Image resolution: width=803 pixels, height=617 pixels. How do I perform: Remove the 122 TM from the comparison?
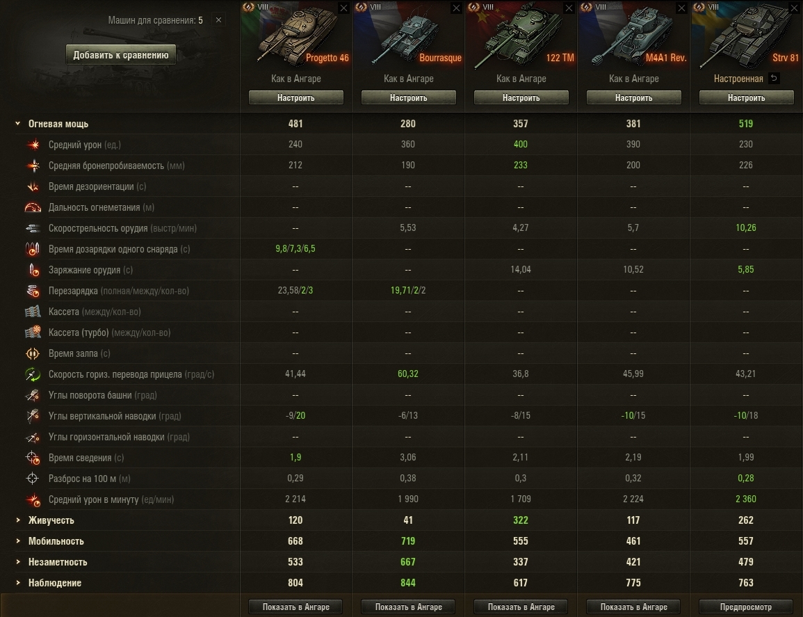(569, 8)
